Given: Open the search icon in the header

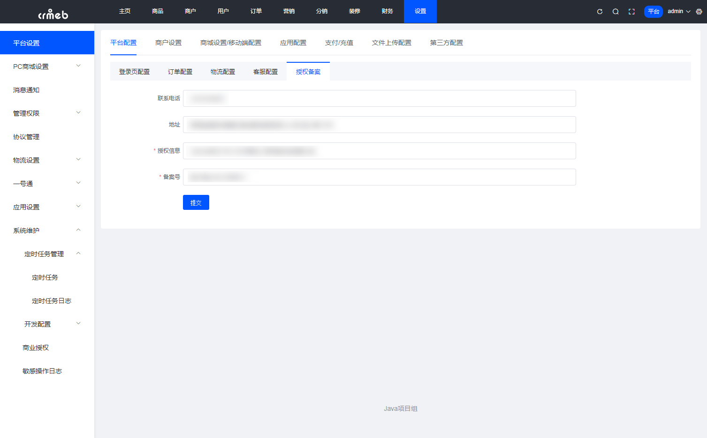Looking at the screenshot, I should point(615,11).
